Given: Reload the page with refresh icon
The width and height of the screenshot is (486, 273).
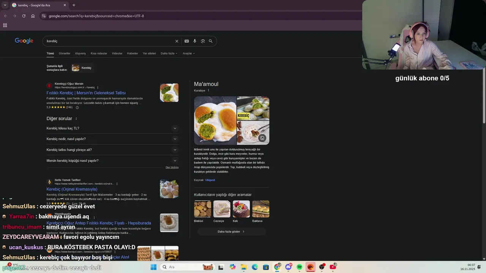Looking at the screenshot, I should [24, 16].
